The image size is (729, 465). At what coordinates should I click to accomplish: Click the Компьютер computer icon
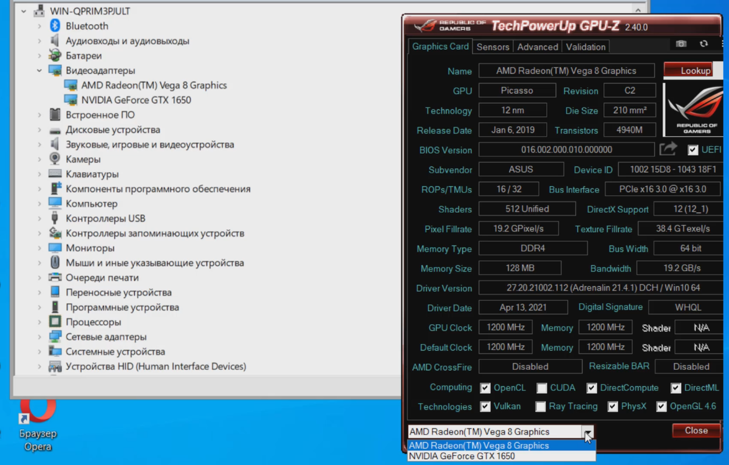pos(55,204)
